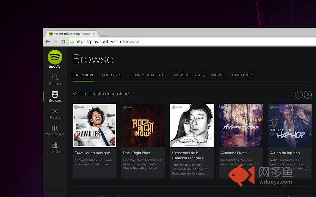Click the Automne-Hiver title link
Viewport: 316px width, 197px height.
(x=234, y=153)
